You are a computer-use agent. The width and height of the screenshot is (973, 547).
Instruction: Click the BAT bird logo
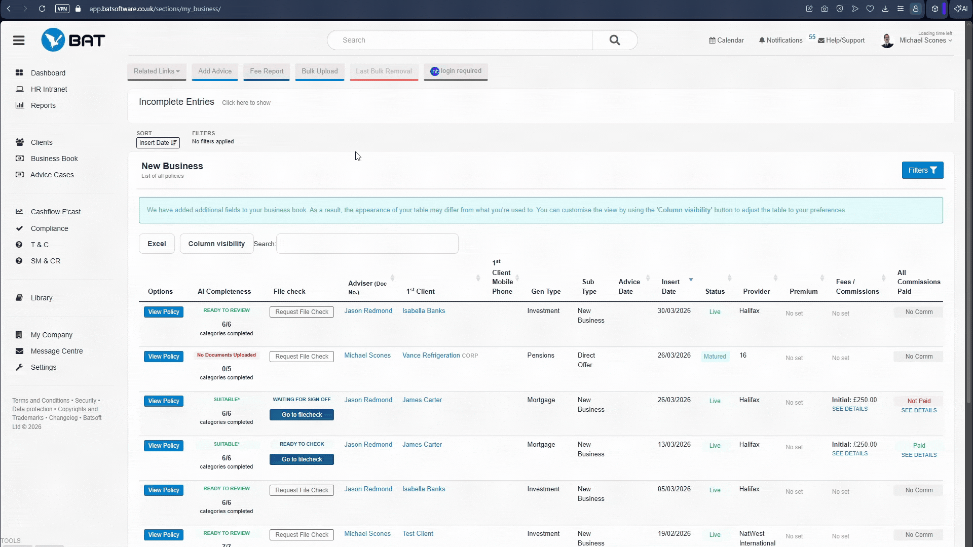pos(53,40)
